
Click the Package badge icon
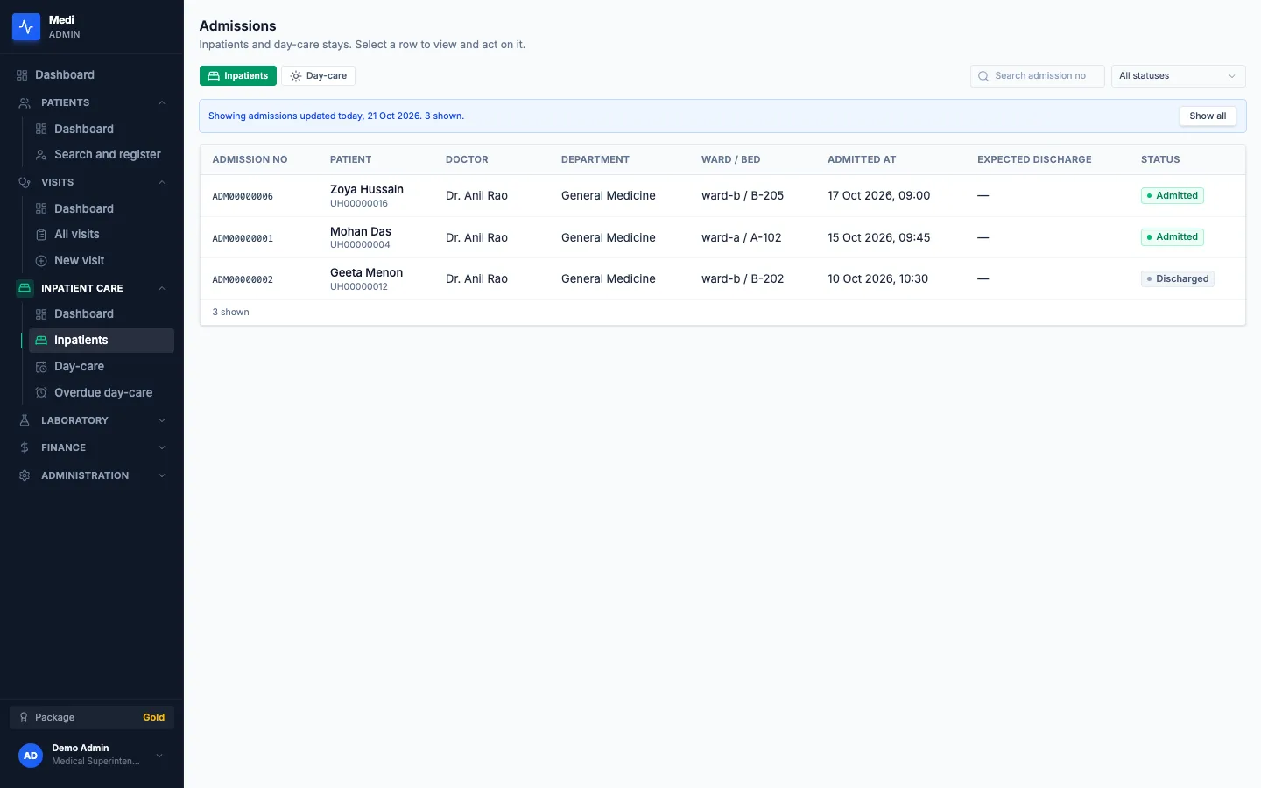(24, 718)
